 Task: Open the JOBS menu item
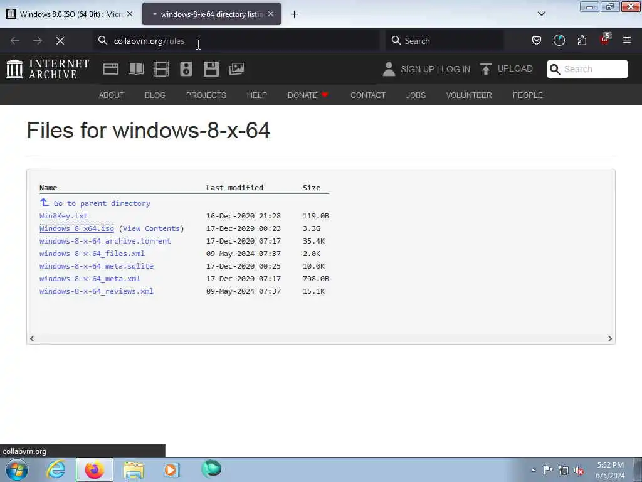point(416,95)
